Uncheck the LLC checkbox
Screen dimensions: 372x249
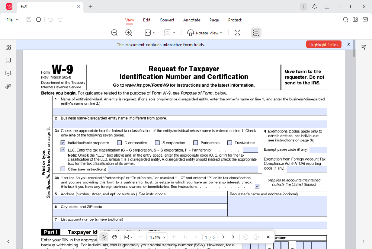63,150
